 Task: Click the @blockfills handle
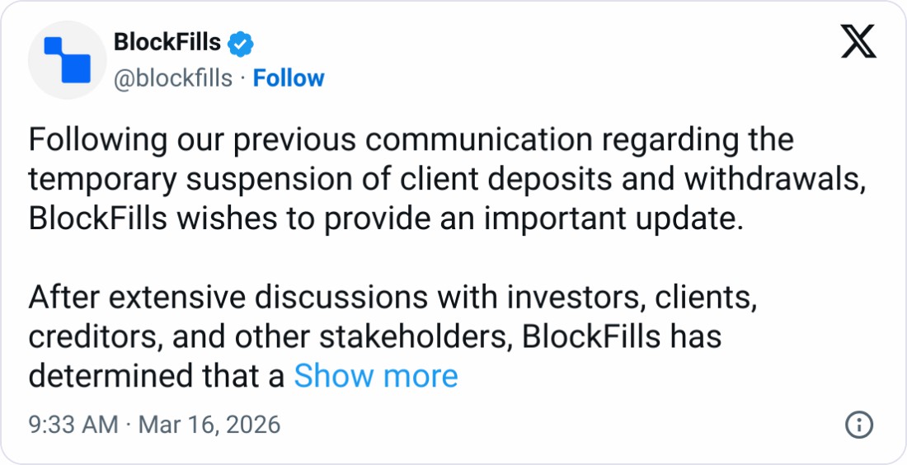tap(172, 78)
